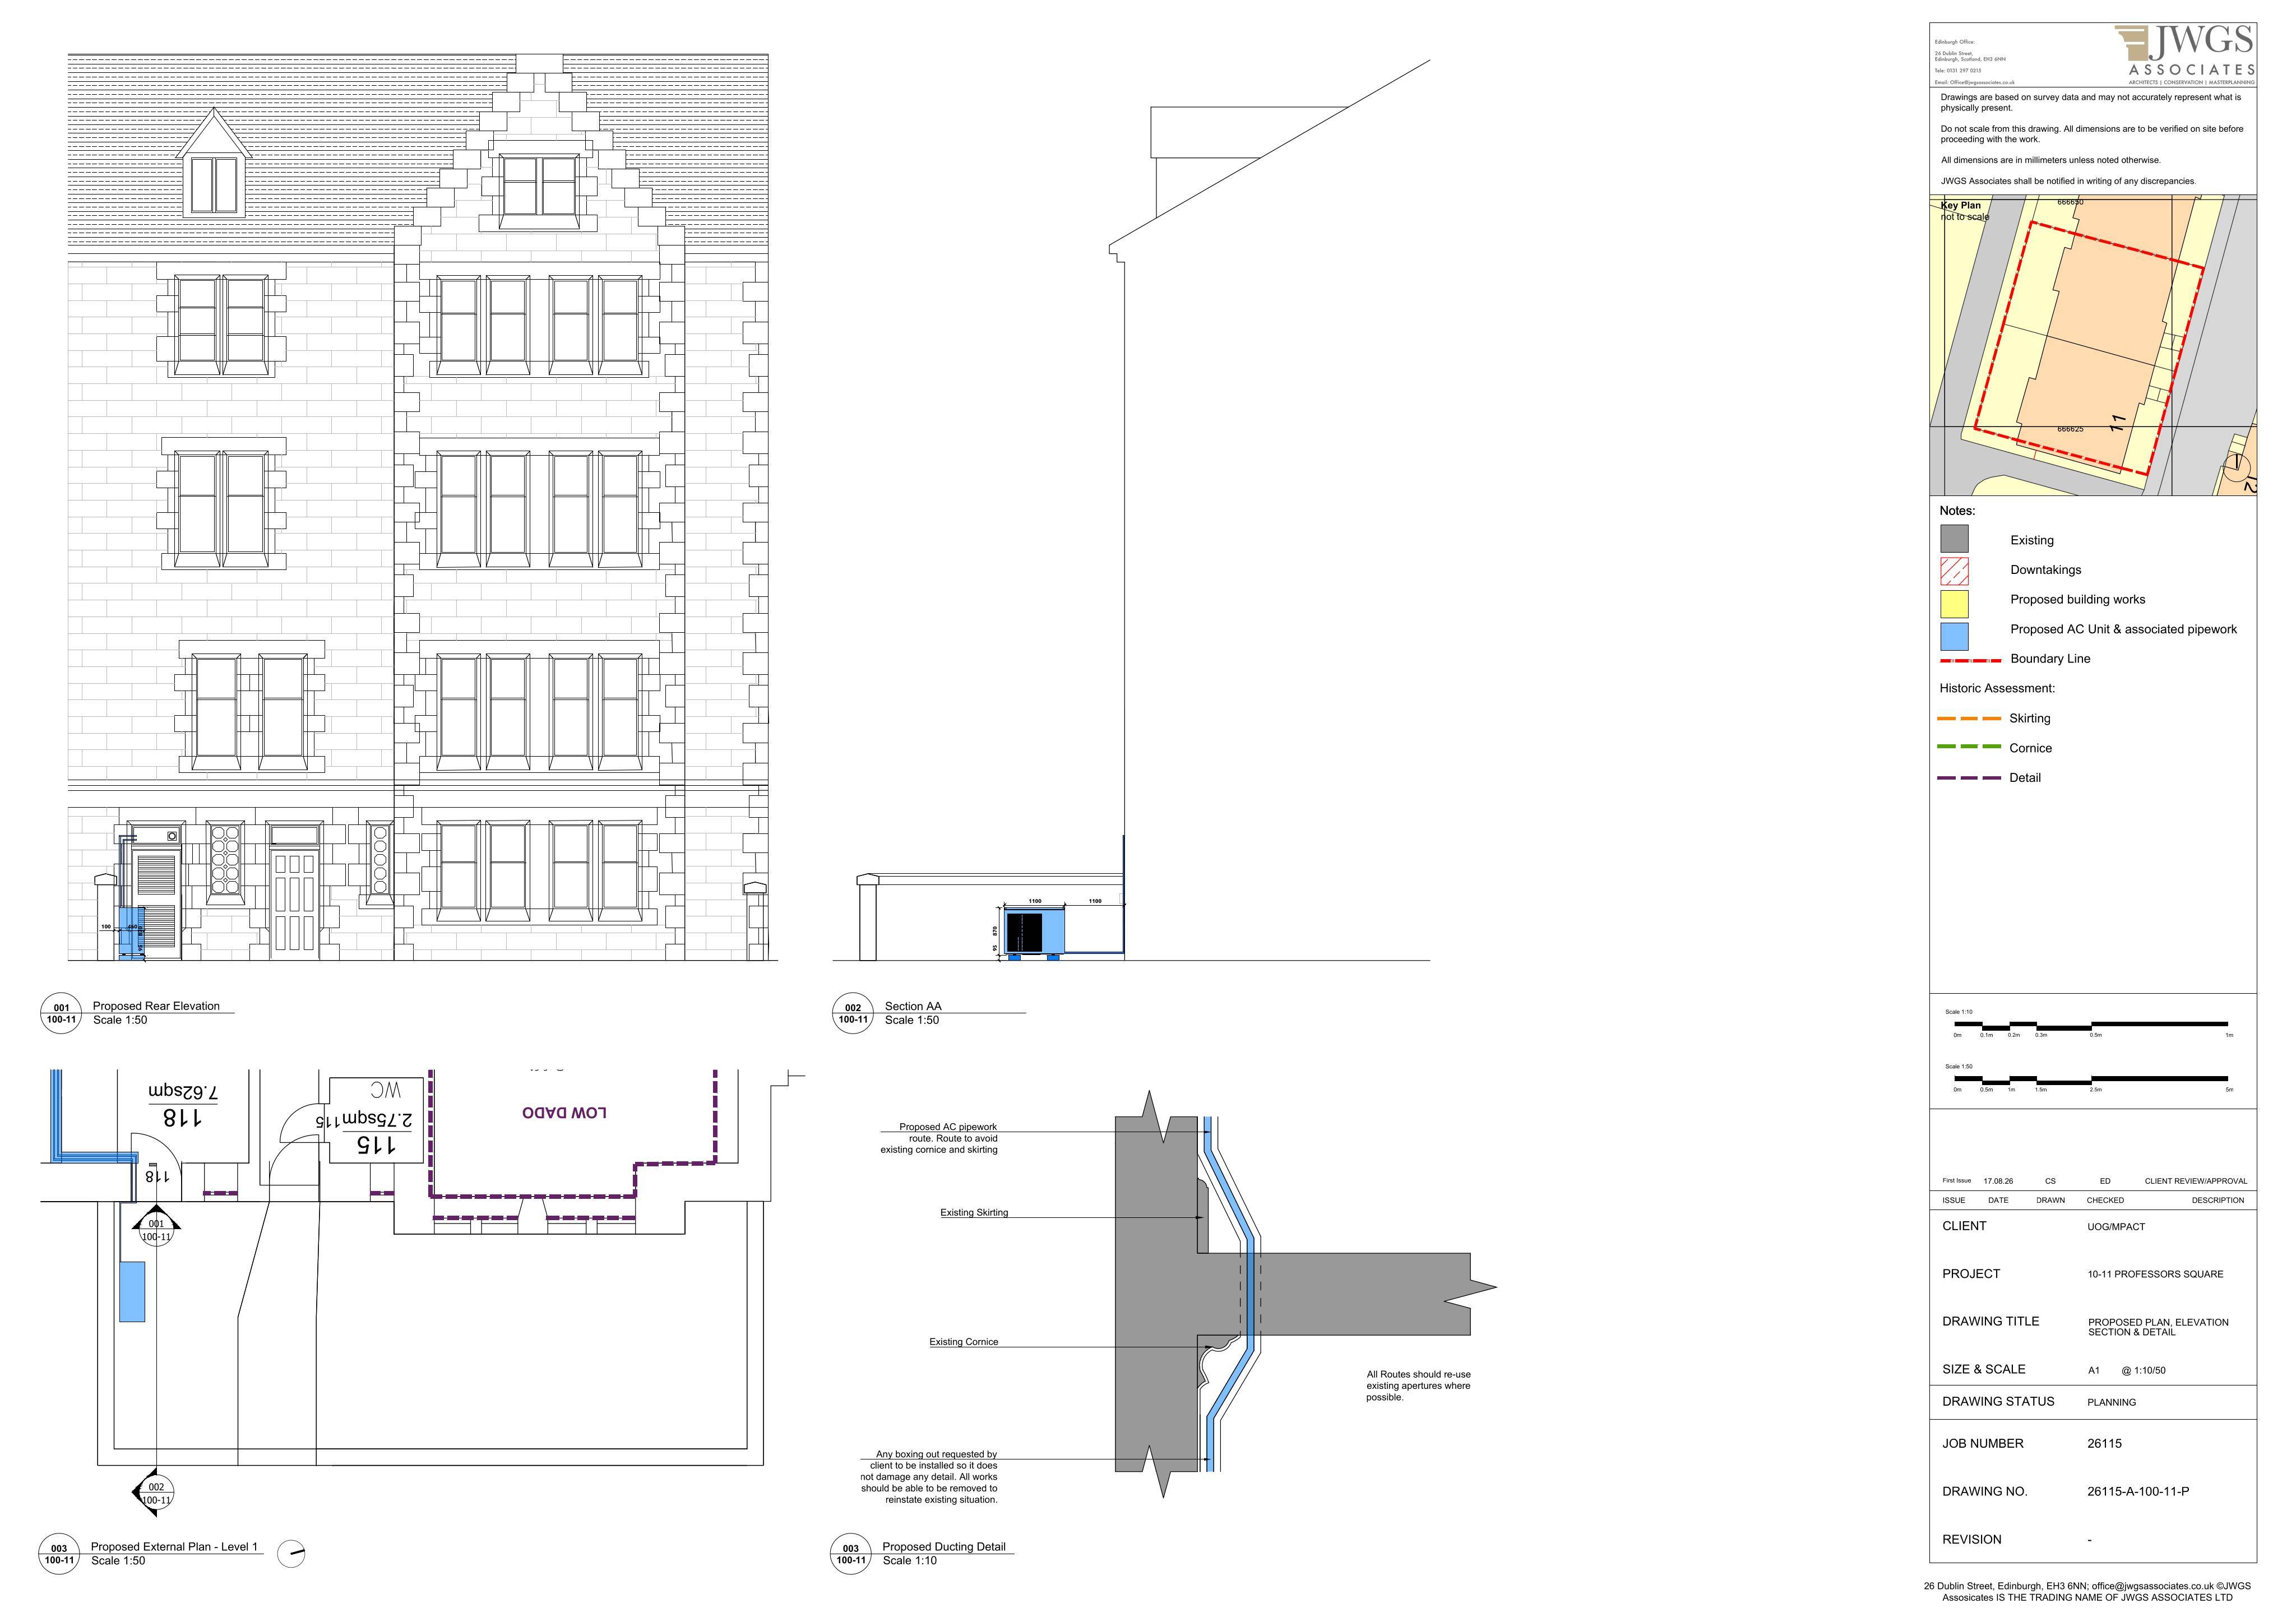Select the blue AC unit in Section AA

pyautogui.click(x=1034, y=932)
